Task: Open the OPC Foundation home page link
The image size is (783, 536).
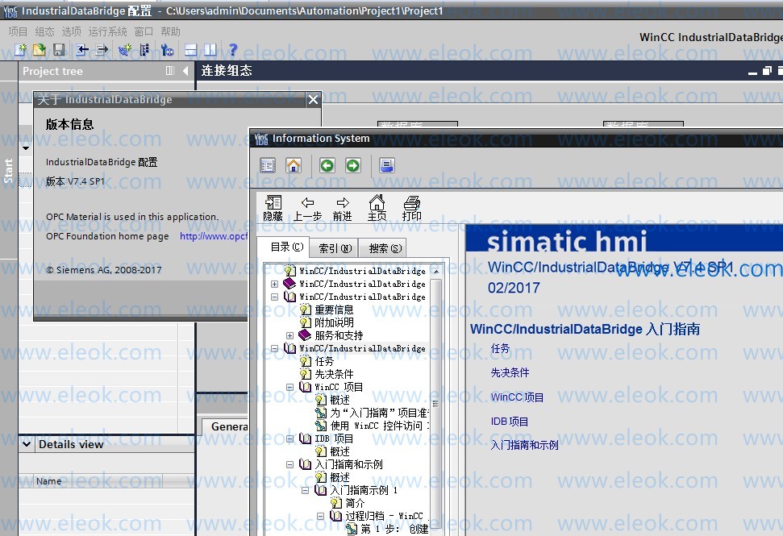Action: 213,236
